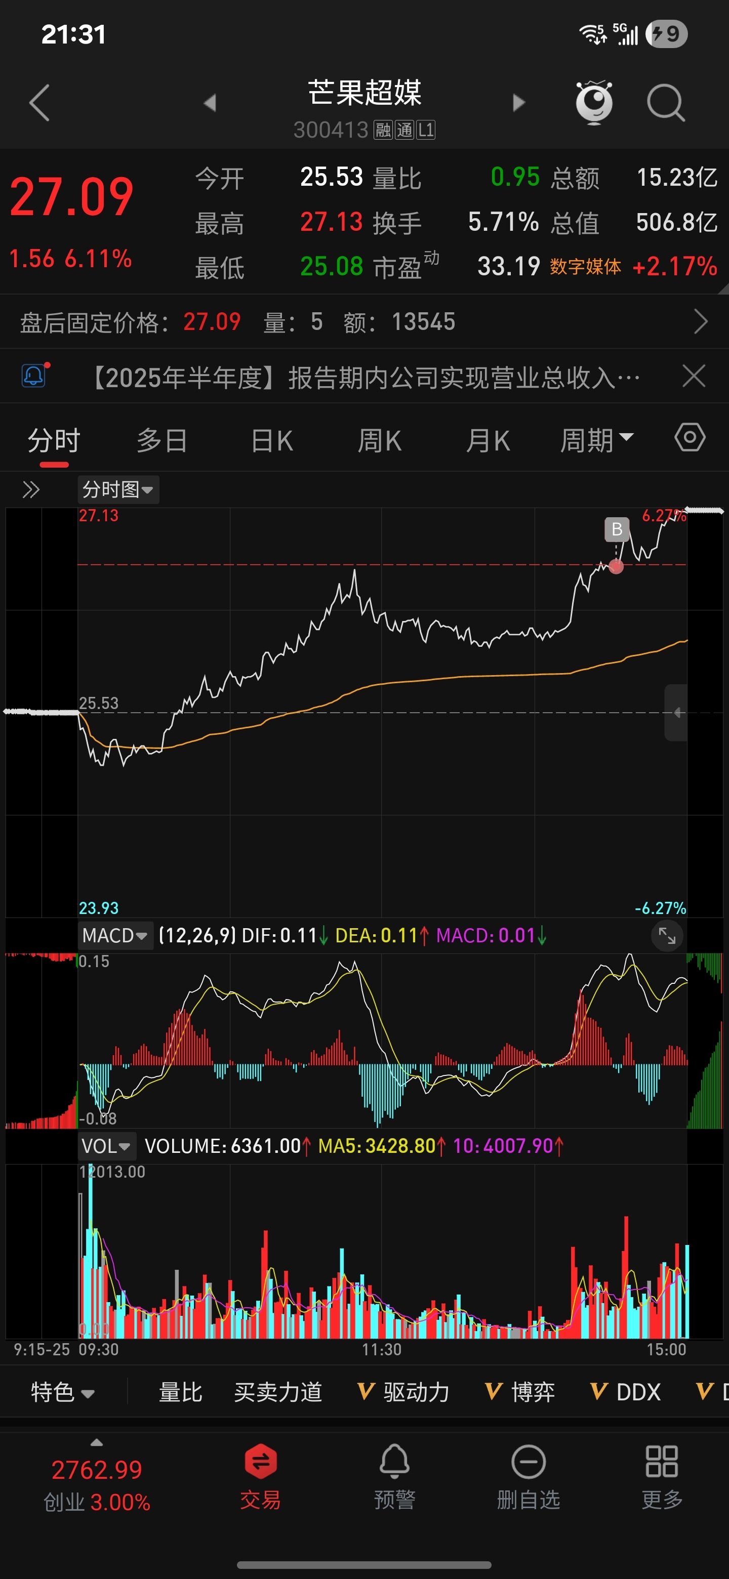
Task: Tap the MACD histogram chart area
Action: (383, 1041)
